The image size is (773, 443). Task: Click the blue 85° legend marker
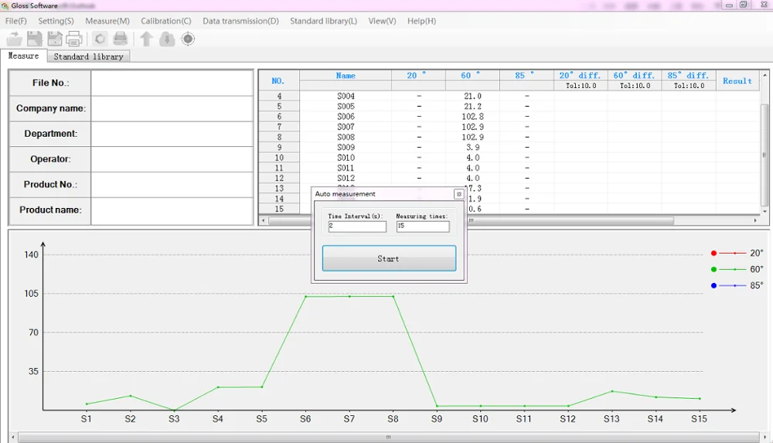click(713, 285)
